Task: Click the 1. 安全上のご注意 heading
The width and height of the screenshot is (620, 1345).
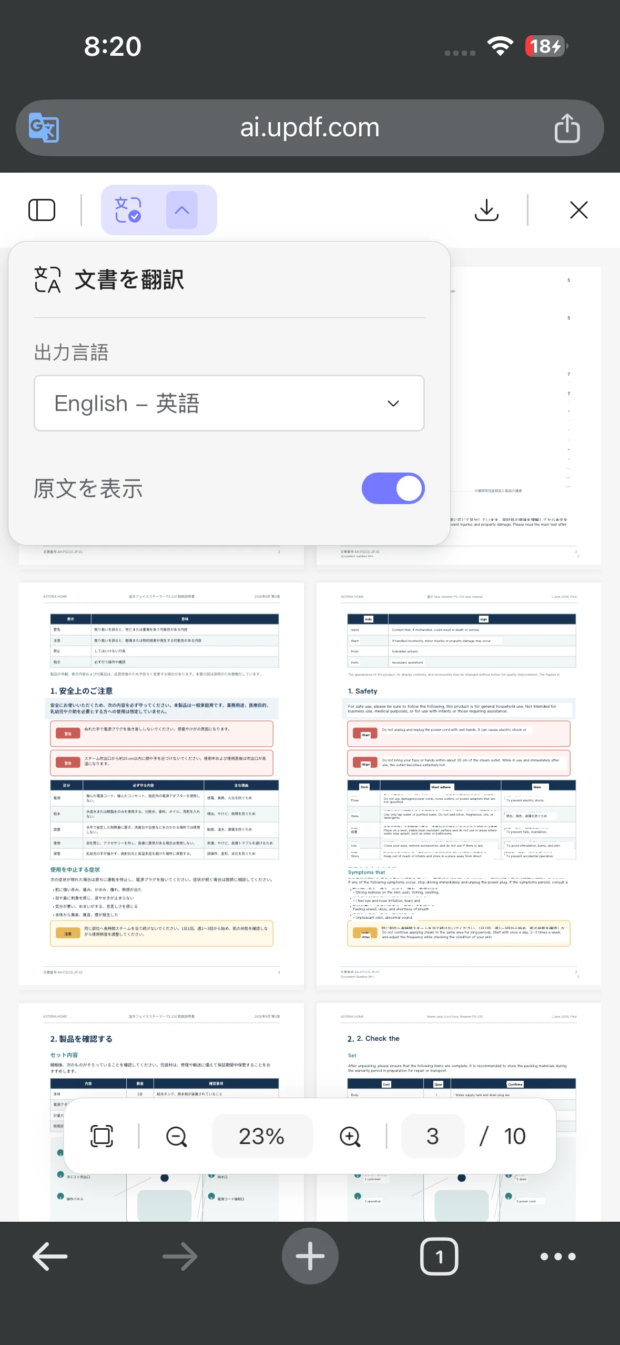Action: (x=82, y=691)
